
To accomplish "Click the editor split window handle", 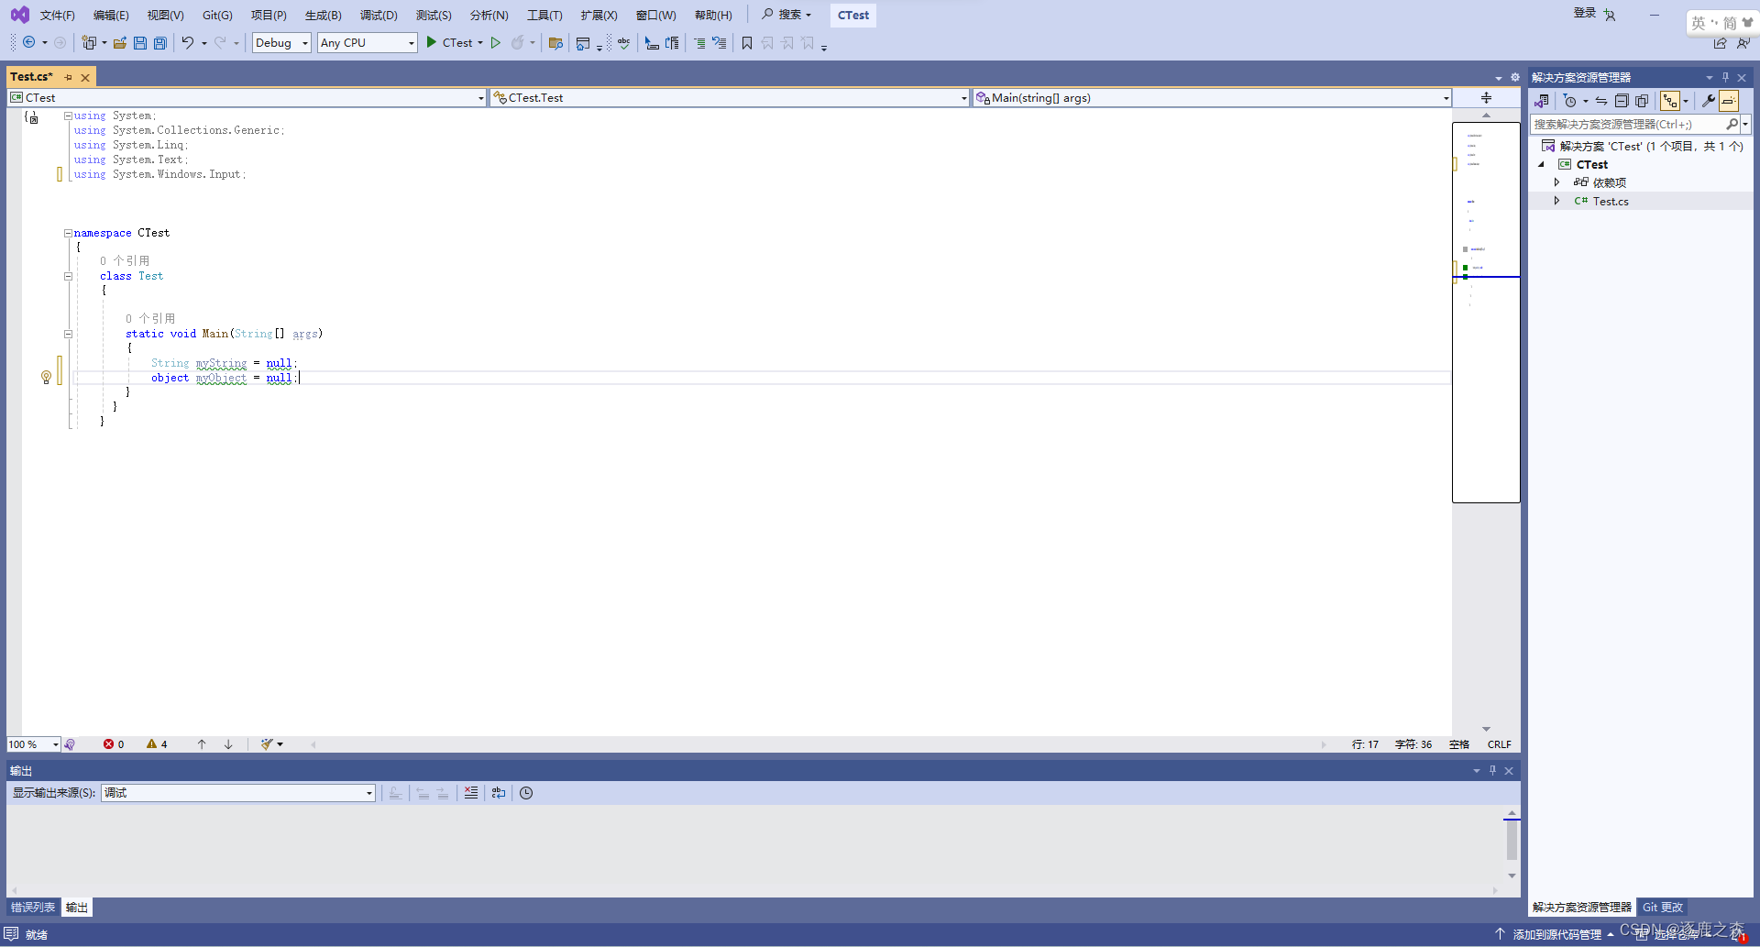I will click(x=1486, y=98).
